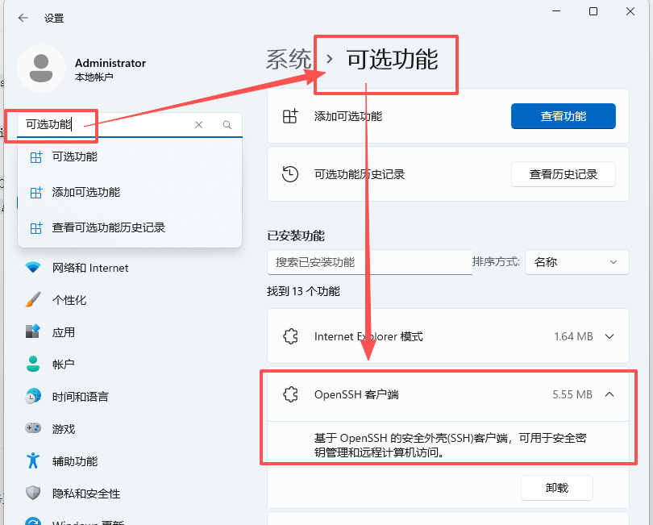Expand the Internet Explorer 模式 entry
Image resolution: width=653 pixels, height=525 pixels.
point(609,336)
